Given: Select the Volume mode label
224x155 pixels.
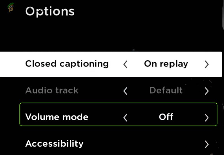Looking at the screenshot, I should (x=57, y=117).
